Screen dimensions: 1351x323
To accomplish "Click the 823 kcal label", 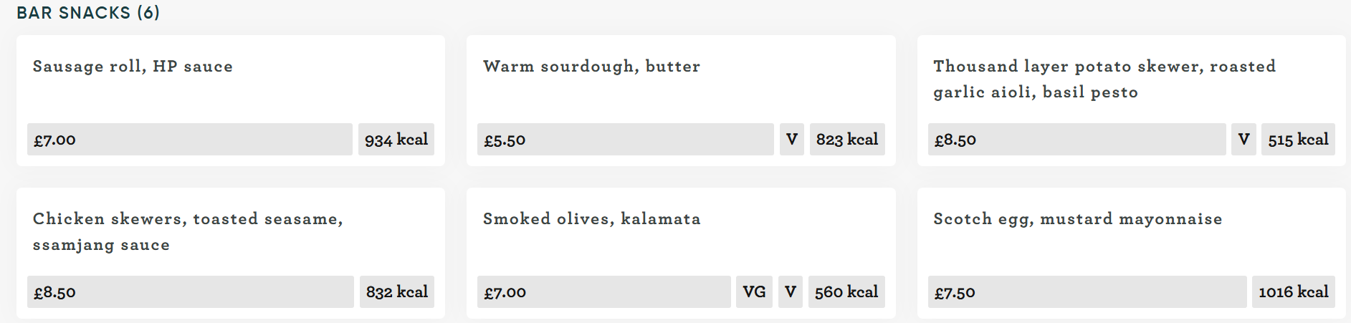I will pos(846,140).
